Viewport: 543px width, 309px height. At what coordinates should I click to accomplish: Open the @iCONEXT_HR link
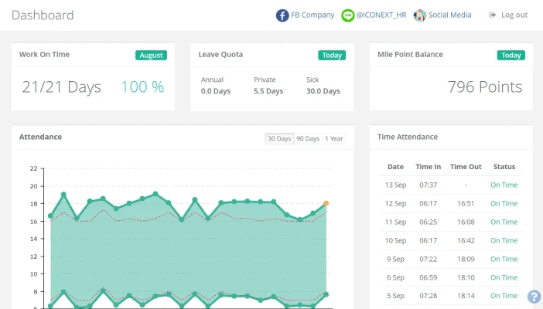pos(382,15)
